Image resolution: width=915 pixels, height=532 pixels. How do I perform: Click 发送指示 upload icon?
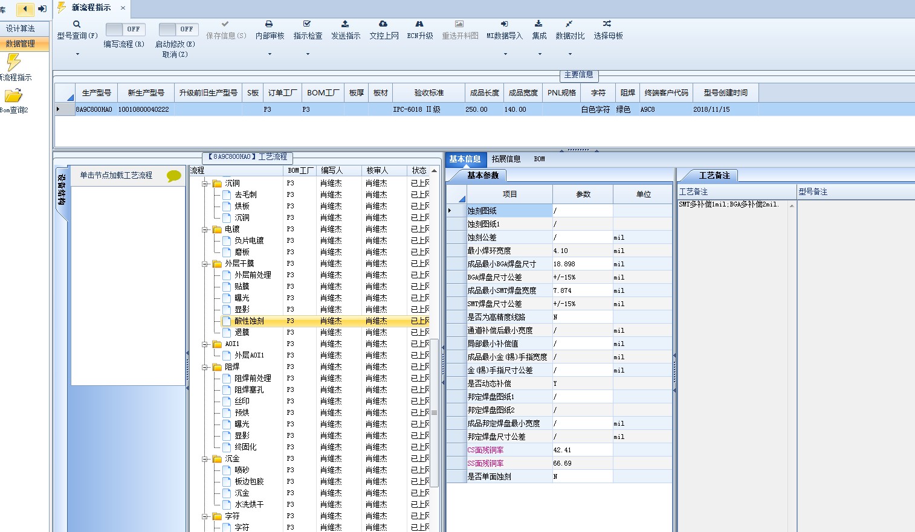(345, 24)
